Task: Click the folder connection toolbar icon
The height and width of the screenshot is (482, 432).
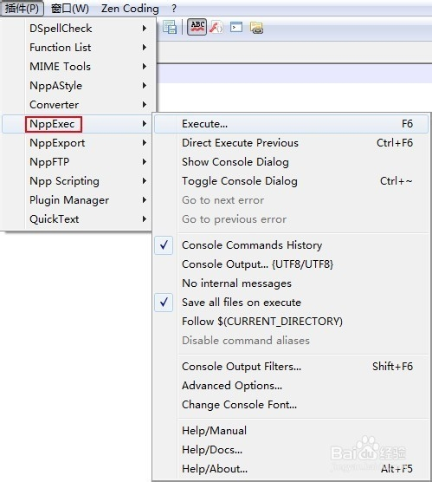Action: pyautogui.click(x=256, y=28)
